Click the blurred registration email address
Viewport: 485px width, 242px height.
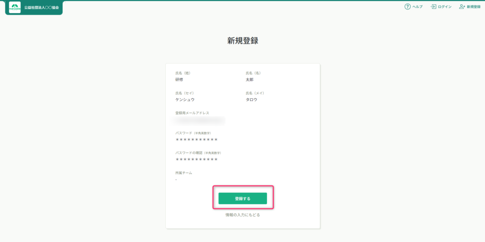pyautogui.click(x=200, y=120)
